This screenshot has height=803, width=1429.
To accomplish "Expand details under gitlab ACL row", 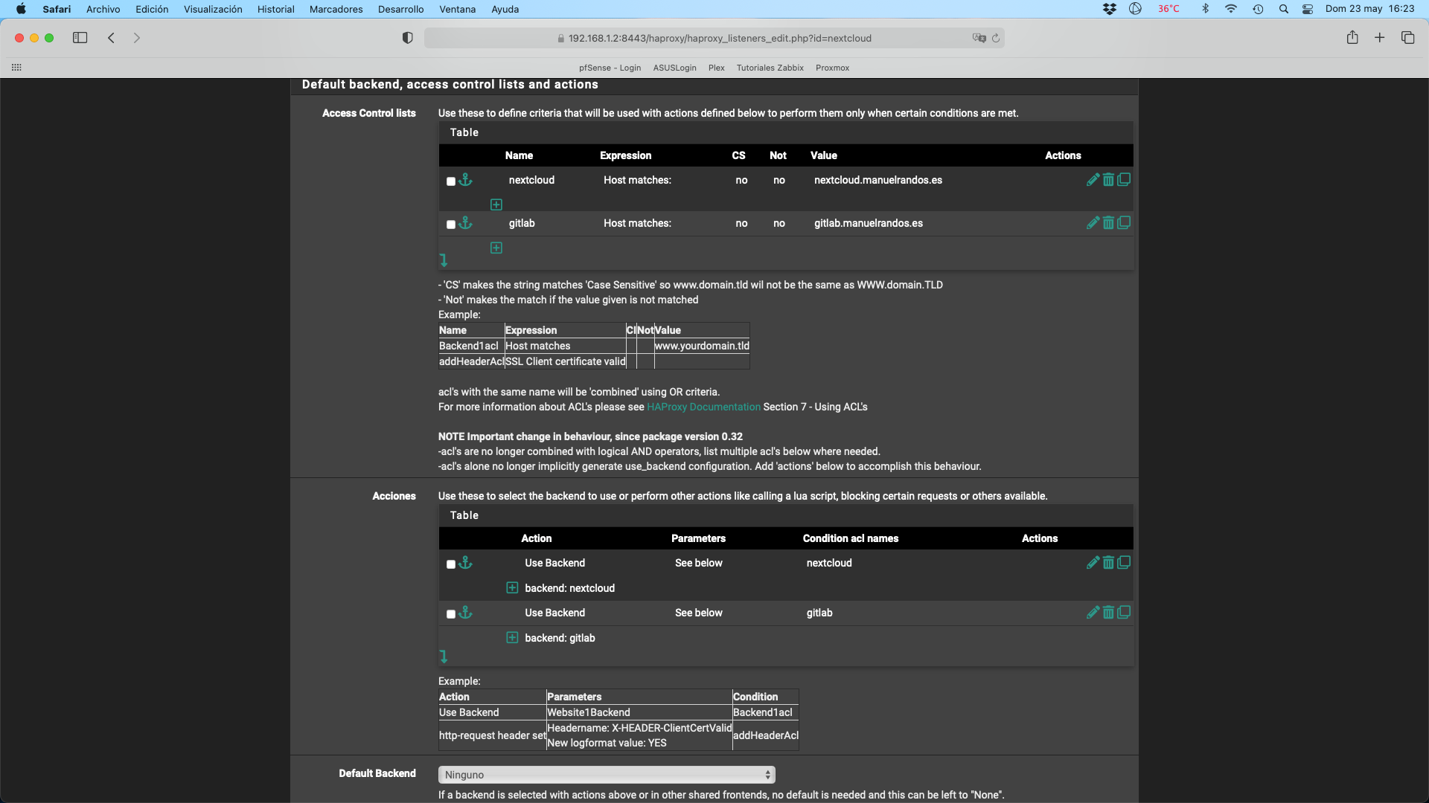I will pos(496,248).
